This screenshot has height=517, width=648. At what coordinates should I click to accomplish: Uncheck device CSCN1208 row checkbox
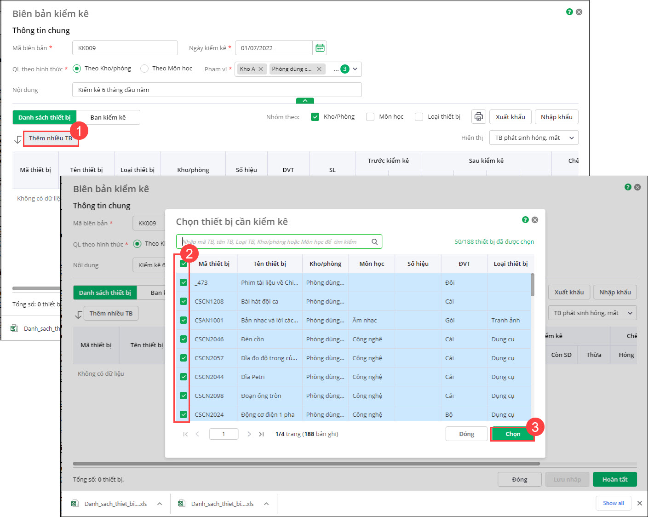tap(184, 302)
